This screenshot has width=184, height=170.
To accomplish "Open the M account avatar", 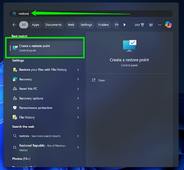I will point(151,25).
